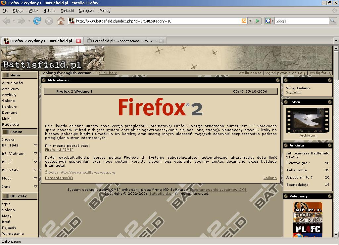Click the Reload page toolbar icon

point(37,21)
